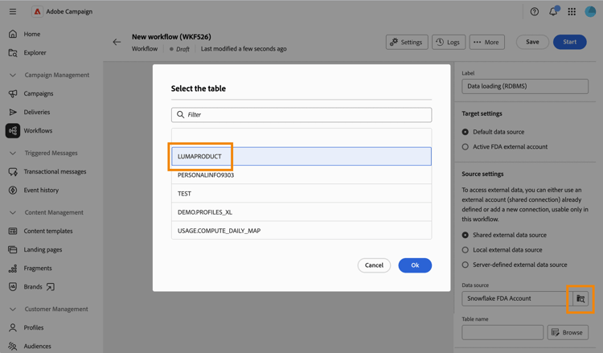Open Workflows from the sidebar
The image size is (603, 353).
coord(38,131)
